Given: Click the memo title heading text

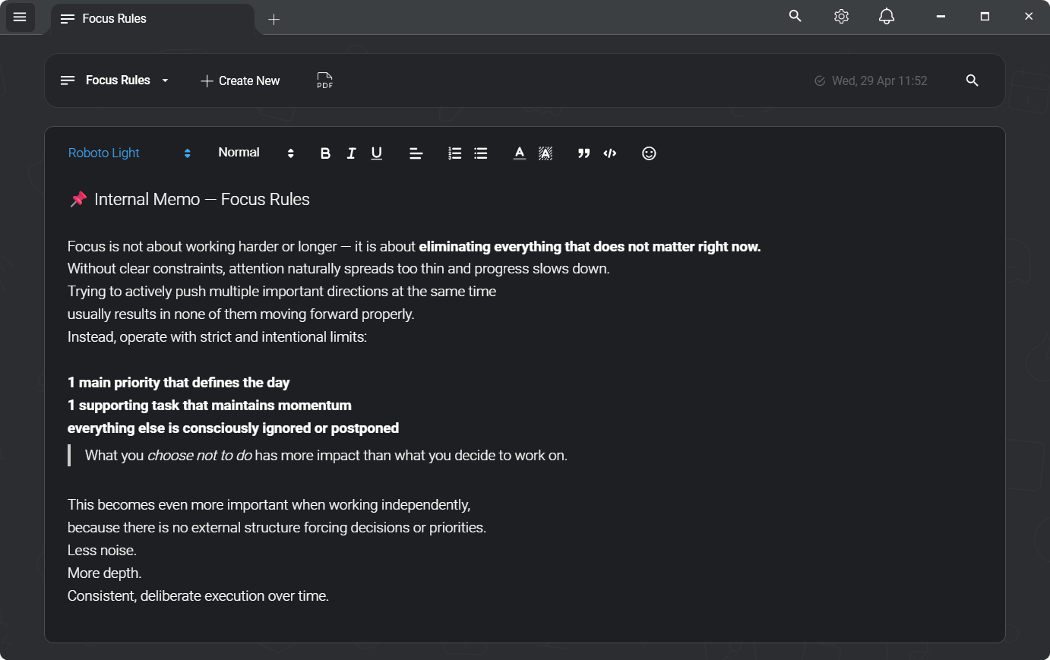Looking at the screenshot, I should pos(201,200).
